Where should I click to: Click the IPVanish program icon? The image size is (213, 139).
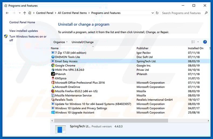click(x=53, y=74)
